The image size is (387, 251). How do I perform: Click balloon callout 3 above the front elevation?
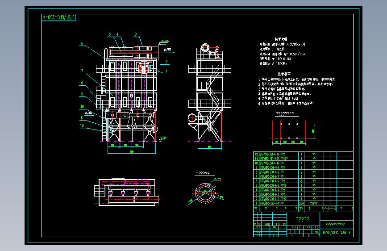(136, 34)
